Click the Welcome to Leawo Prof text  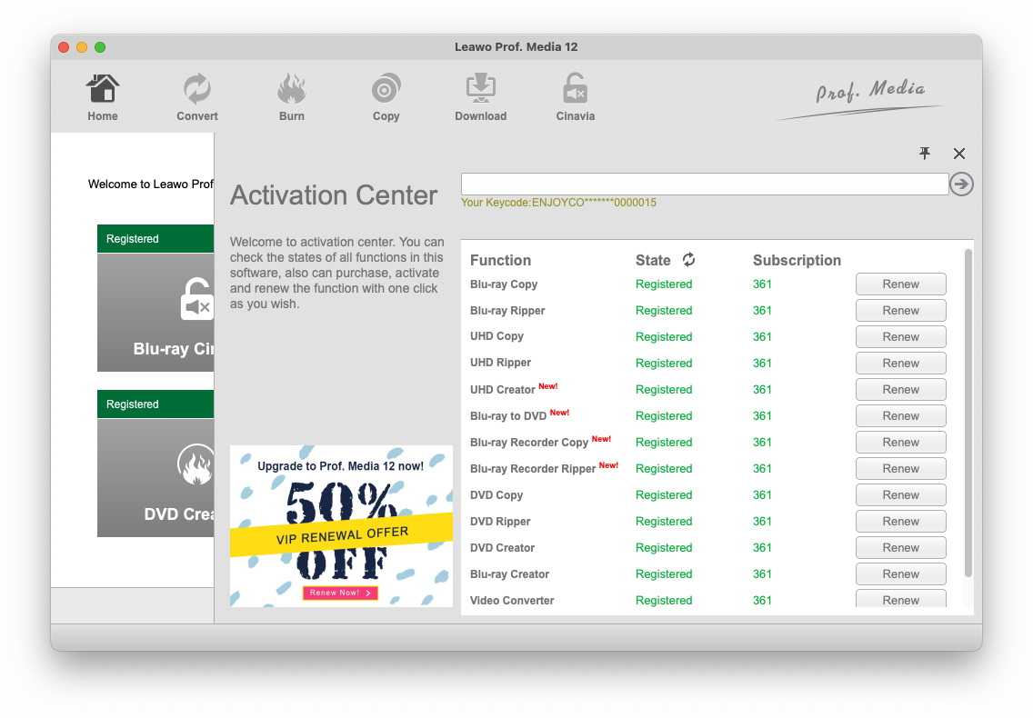click(150, 184)
